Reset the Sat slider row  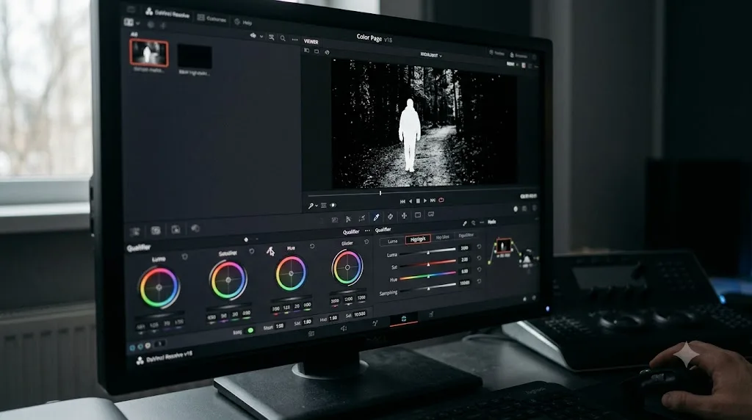(x=479, y=258)
